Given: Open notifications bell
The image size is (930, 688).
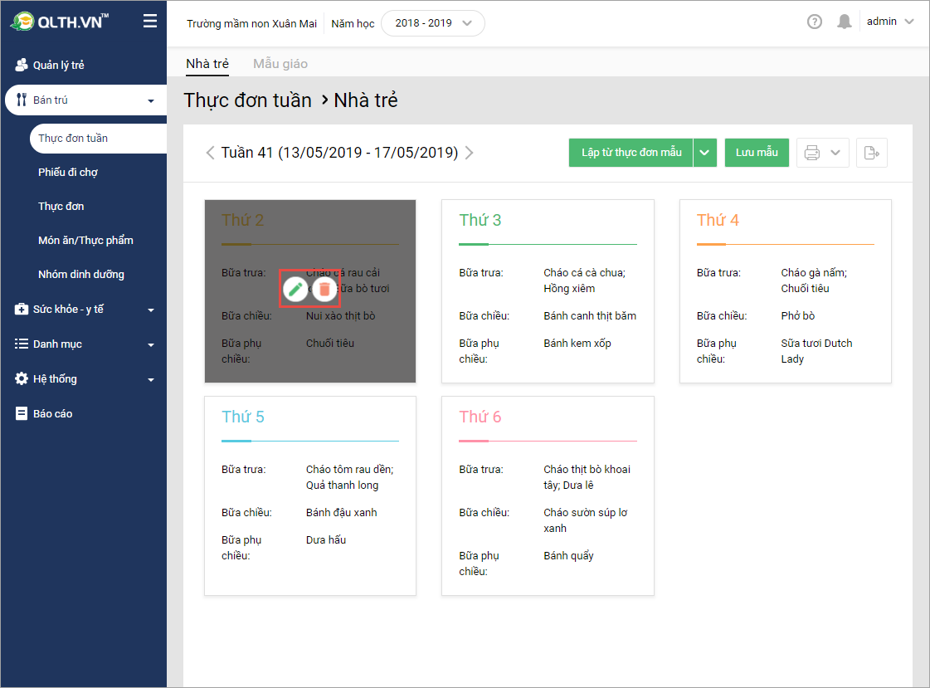Looking at the screenshot, I should (844, 22).
